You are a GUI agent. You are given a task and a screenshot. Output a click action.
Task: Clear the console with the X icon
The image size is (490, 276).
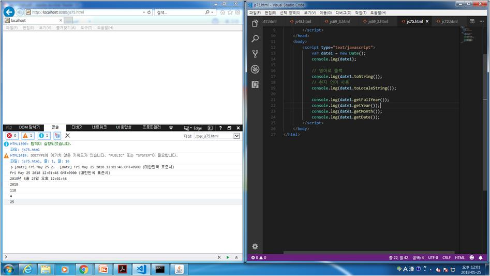[x=67, y=135]
